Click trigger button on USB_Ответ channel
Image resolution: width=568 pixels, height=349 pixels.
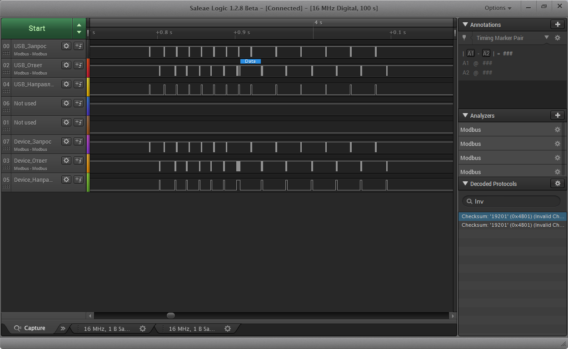click(79, 65)
